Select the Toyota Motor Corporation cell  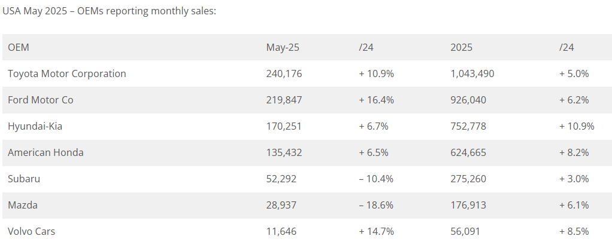(67, 73)
